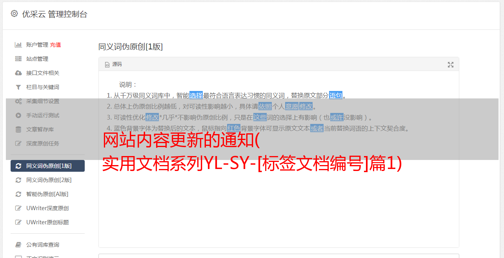This screenshot has width=504, height=258.
Task: Click the 接口文件相关 cloud upload icon
Action: [x=18, y=73]
